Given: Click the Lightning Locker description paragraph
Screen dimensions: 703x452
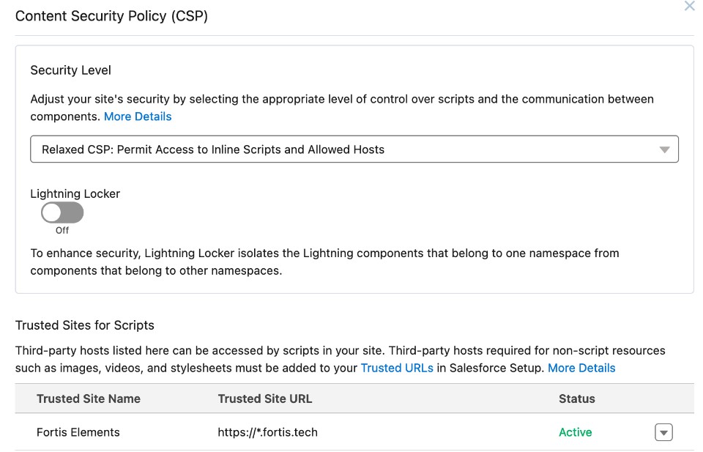Looking at the screenshot, I should tap(324, 262).
